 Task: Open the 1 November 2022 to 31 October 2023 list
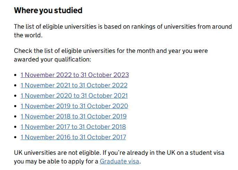[x=74, y=75]
